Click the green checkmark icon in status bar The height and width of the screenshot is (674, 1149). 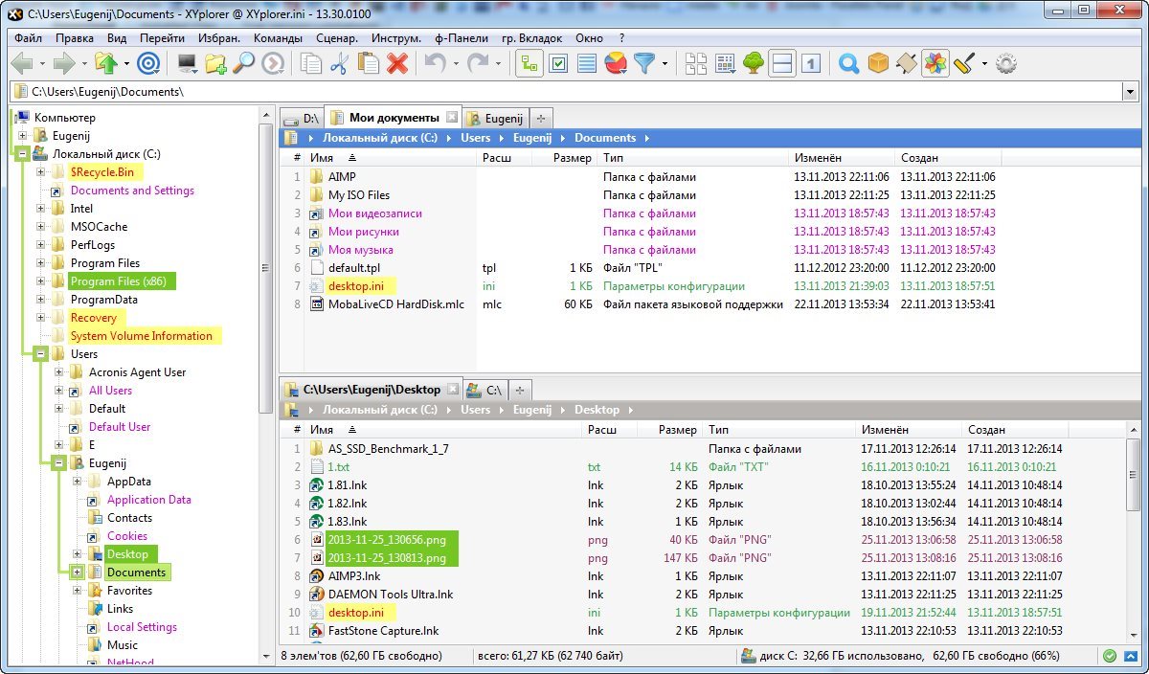pos(1109,657)
